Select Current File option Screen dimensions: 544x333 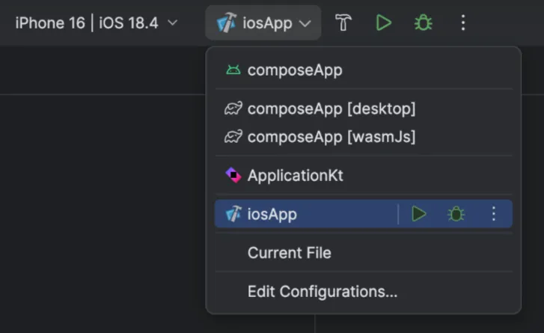point(364,253)
